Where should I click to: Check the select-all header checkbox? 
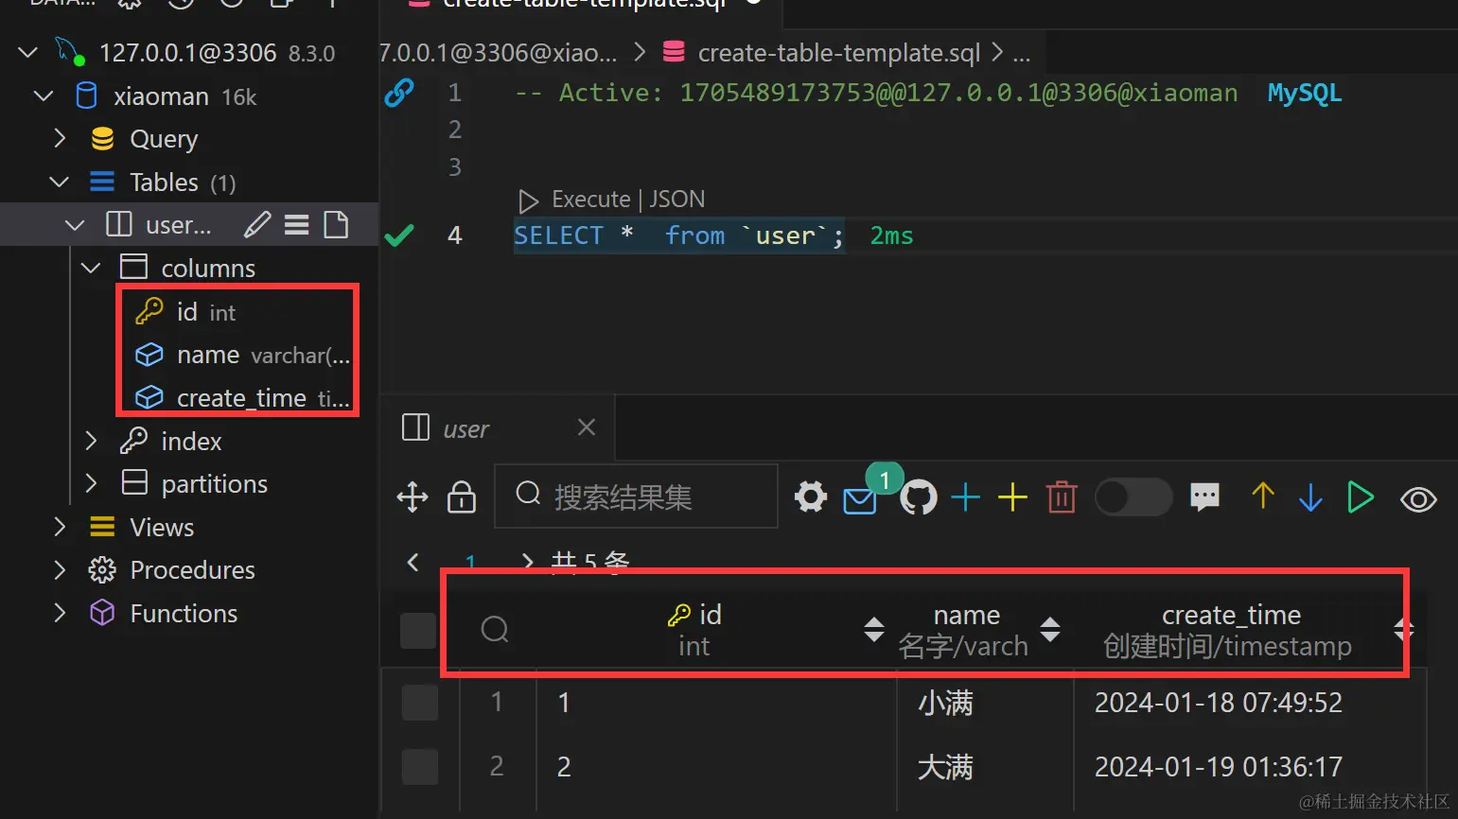pyautogui.click(x=418, y=631)
